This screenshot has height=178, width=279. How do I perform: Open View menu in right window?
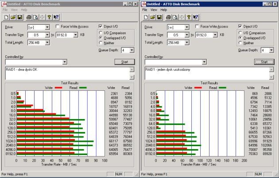point(154,10)
